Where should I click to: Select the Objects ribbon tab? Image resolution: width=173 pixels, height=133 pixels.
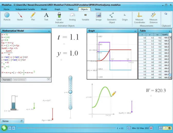(84, 9)
